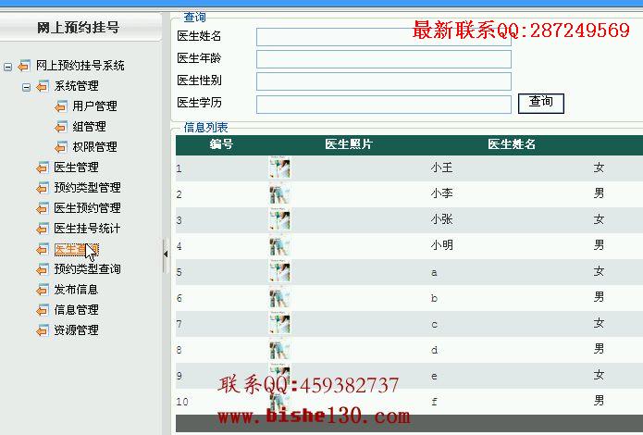Click the 查询 search button
This screenshot has width=643, height=435.
point(541,104)
